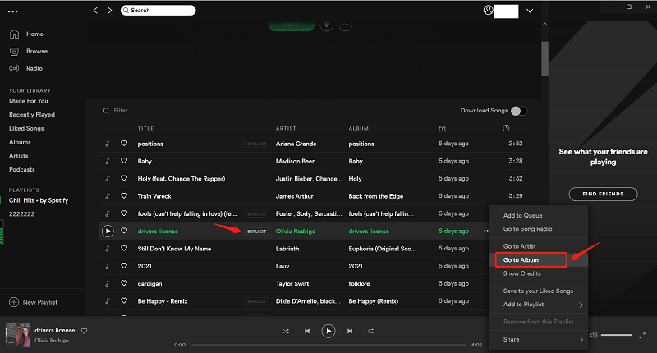The height and width of the screenshot is (353, 657).
Task: Enter full screen with the expand icon
Action: tap(642, 336)
